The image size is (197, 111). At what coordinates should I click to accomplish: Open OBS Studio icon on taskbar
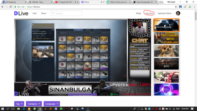pyautogui.click(x=88, y=109)
